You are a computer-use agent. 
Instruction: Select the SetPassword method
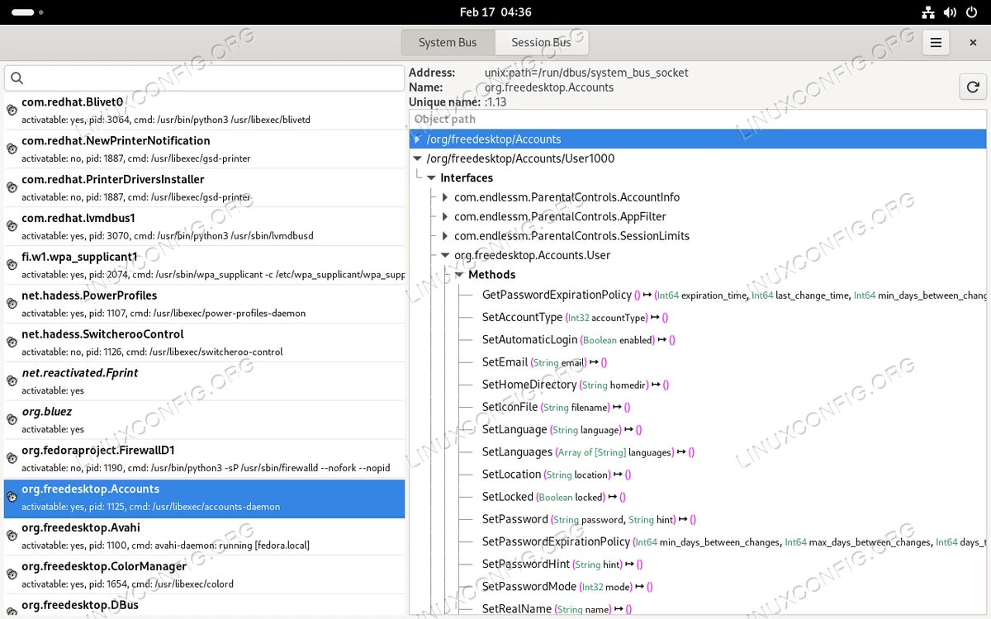(515, 519)
